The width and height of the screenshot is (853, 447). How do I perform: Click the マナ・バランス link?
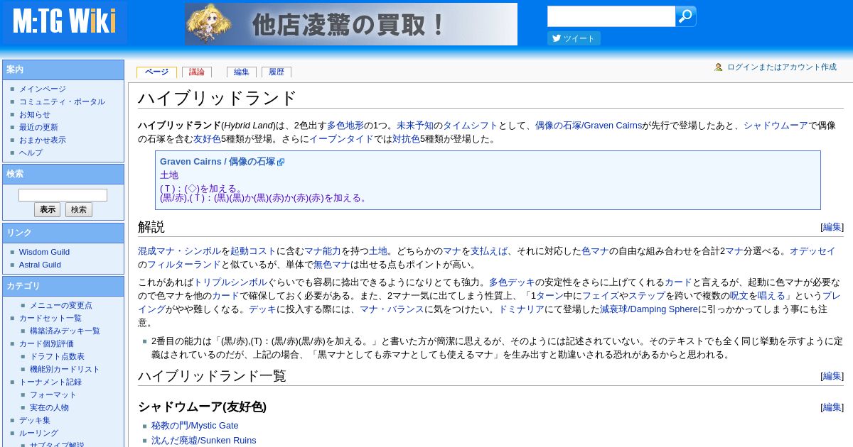point(392,309)
